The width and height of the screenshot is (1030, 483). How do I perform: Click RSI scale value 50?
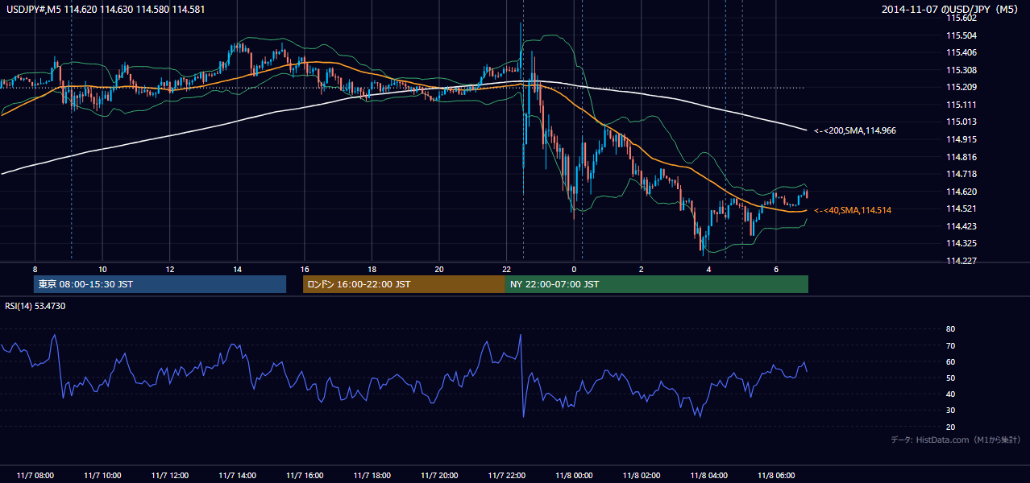[950, 378]
